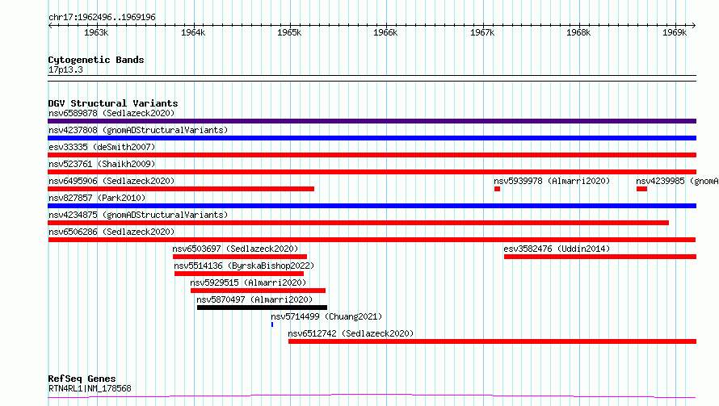Click the purple nsv6589878 variant bar
The image size is (719, 406).
click(372, 121)
